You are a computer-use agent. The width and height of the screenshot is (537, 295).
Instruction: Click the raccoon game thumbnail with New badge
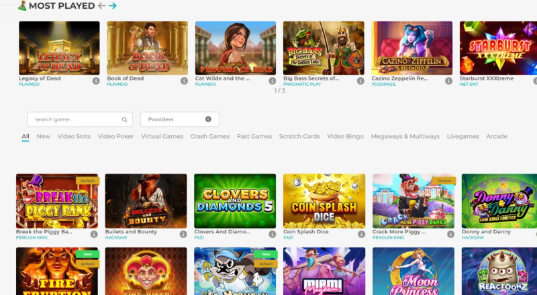tap(235, 271)
